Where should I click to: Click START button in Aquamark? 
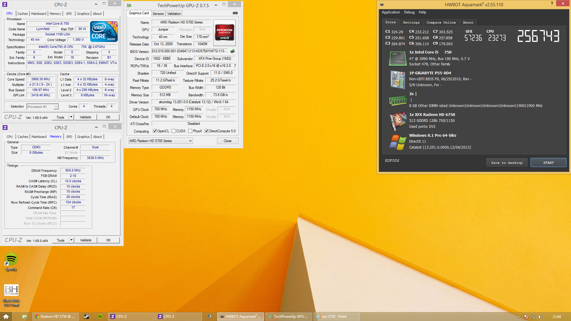[x=548, y=163]
